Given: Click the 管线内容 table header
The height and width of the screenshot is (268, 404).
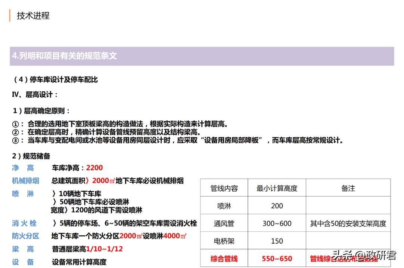Looking at the screenshot, I should tap(224, 188).
